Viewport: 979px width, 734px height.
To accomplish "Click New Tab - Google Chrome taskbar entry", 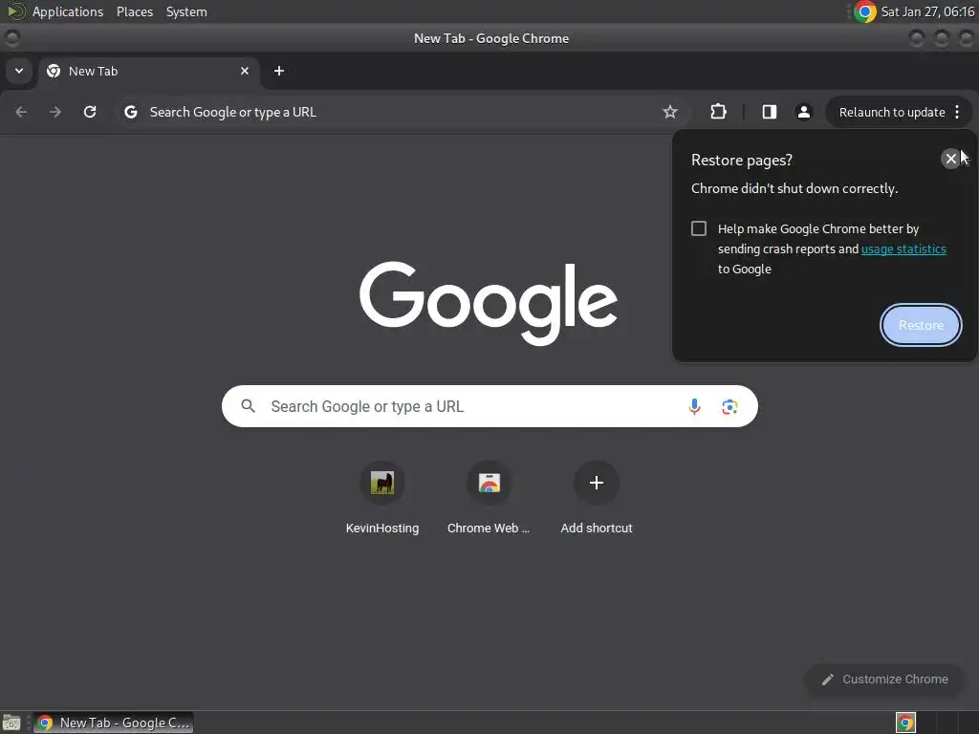I will (x=113, y=723).
